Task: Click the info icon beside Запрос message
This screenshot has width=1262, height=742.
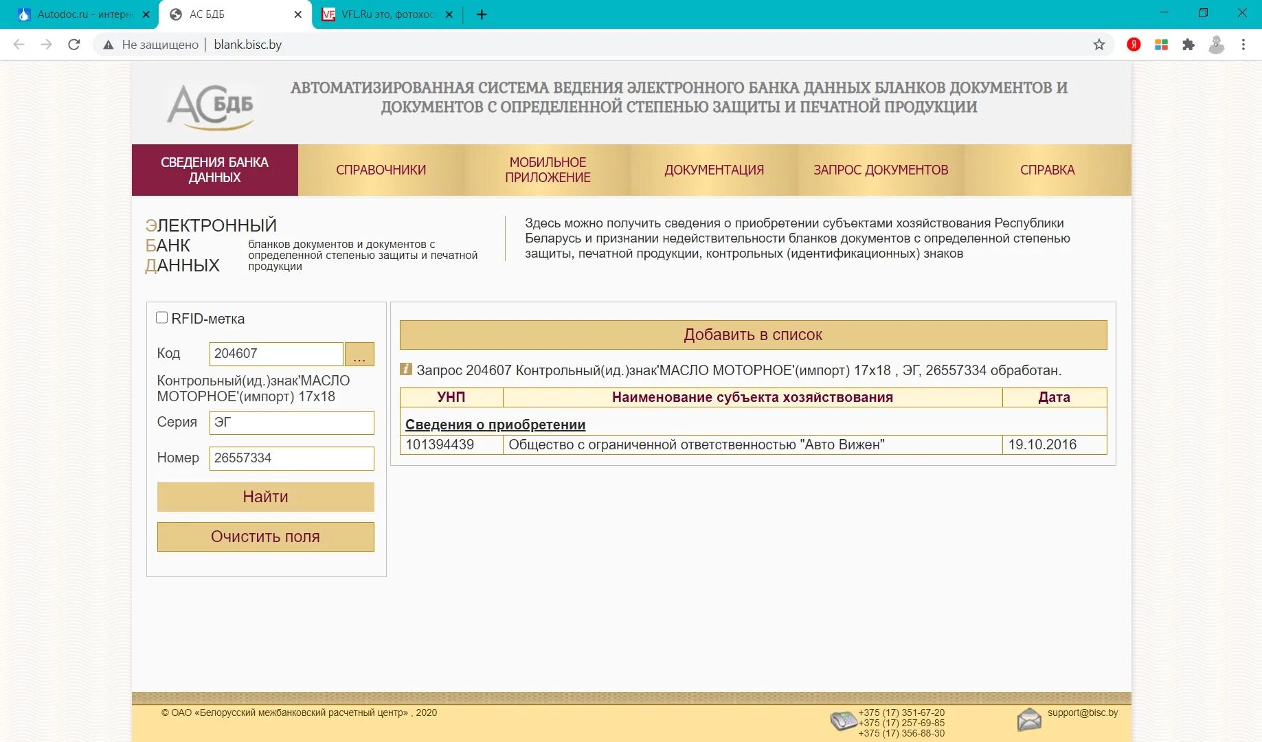Action: (406, 369)
